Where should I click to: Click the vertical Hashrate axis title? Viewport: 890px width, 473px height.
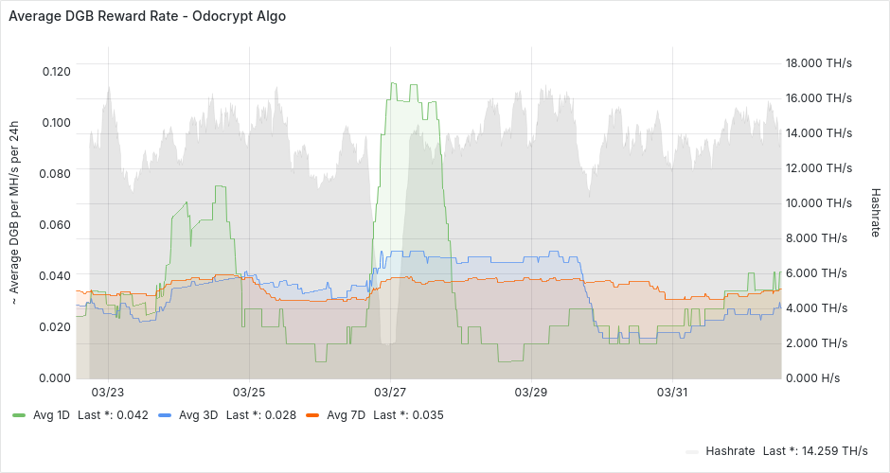pyautogui.click(x=875, y=212)
